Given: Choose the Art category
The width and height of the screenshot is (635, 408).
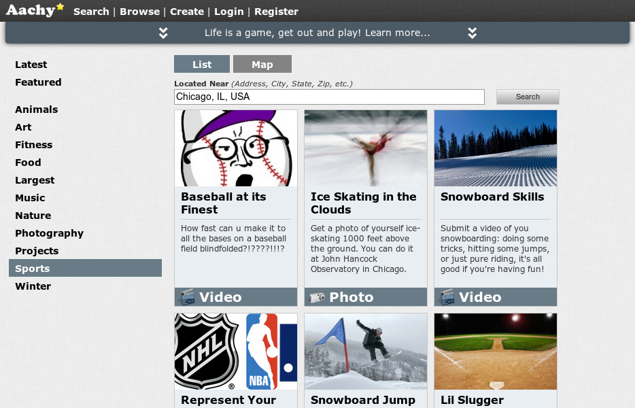Looking at the screenshot, I should (23, 127).
